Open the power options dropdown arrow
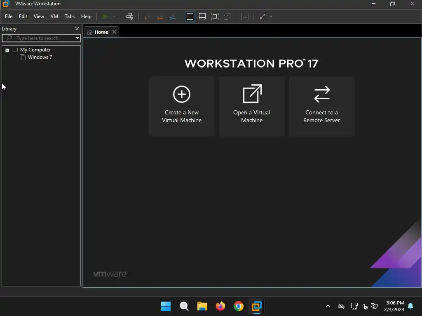This screenshot has height=316, width=422. (114, 16)
